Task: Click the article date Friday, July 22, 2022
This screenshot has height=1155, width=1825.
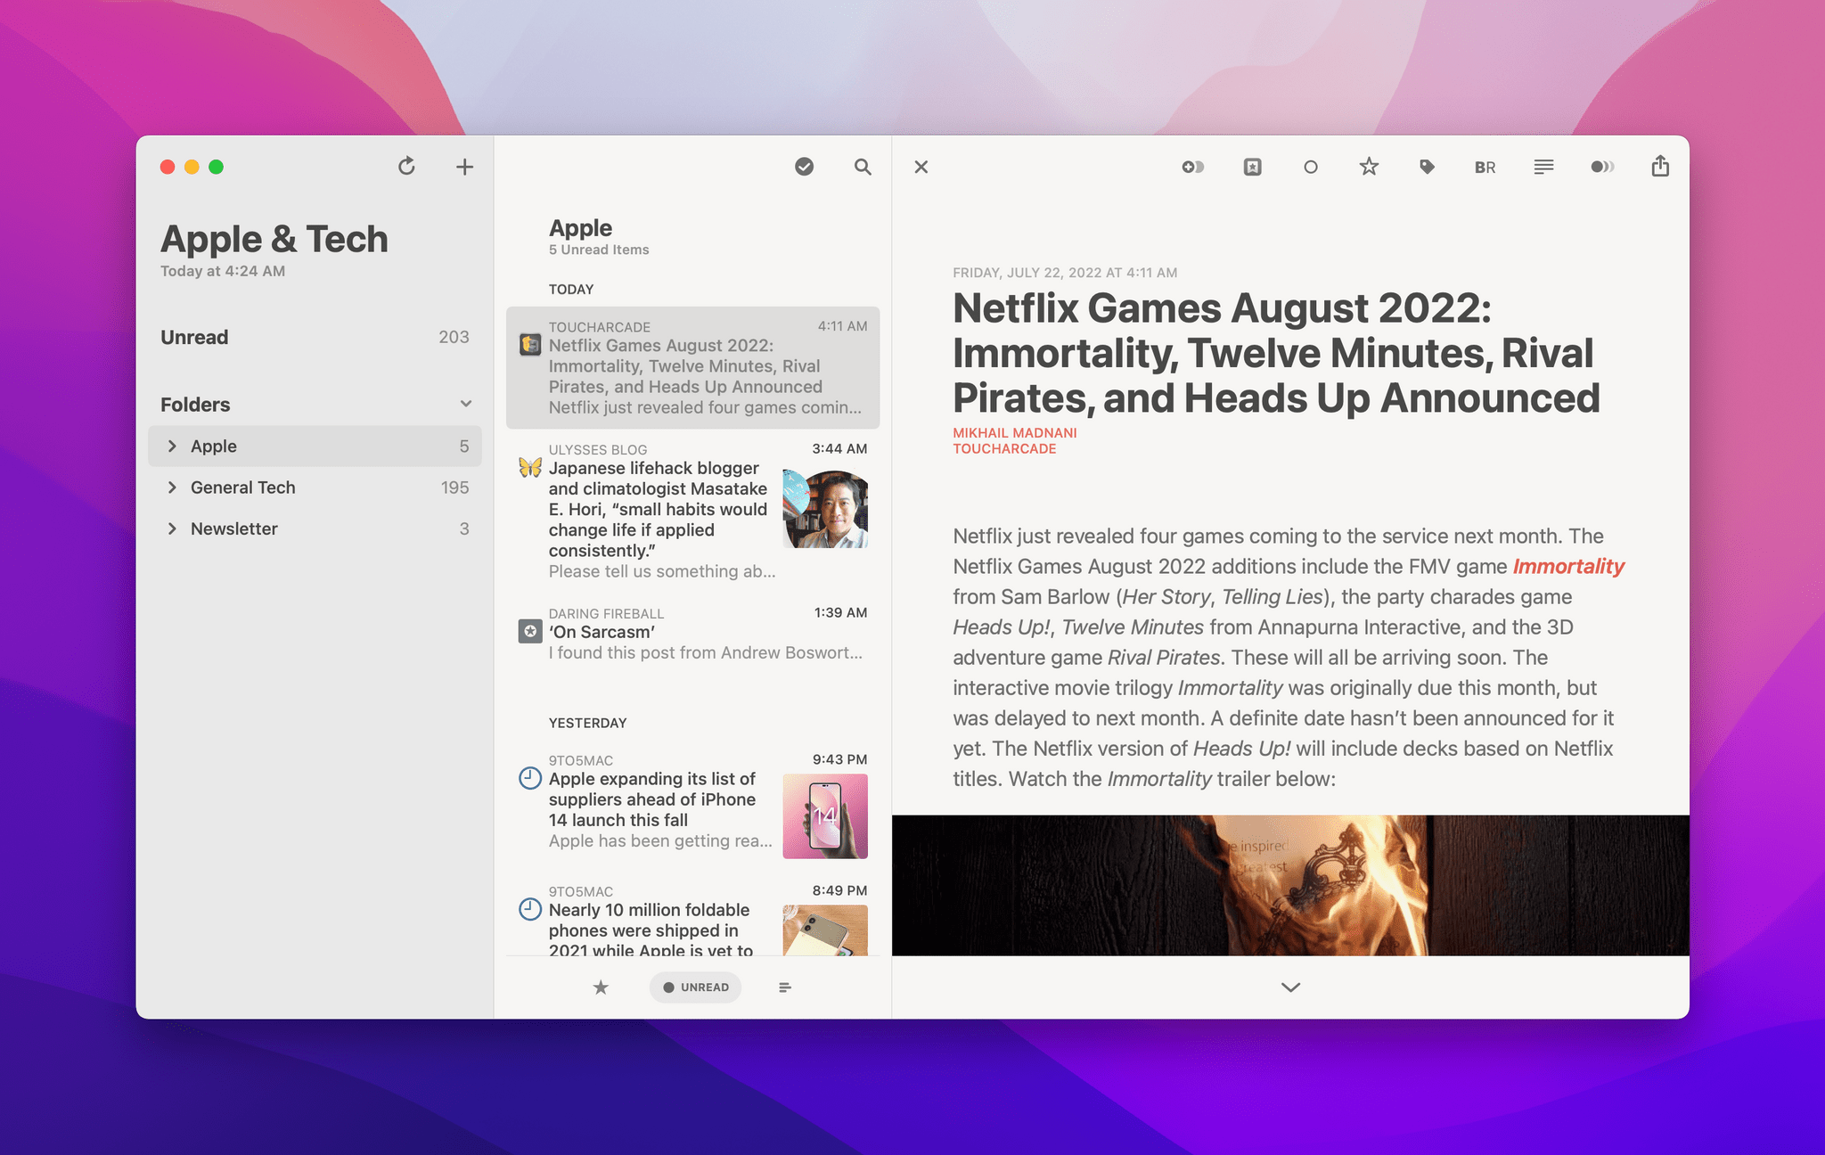Action: click(x=1065, y=273)
